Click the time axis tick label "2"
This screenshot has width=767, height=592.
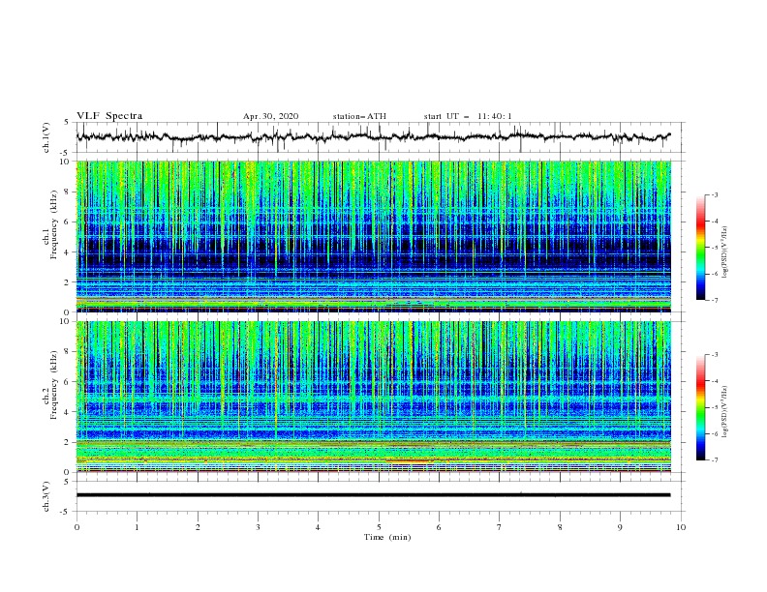[198, 527]
